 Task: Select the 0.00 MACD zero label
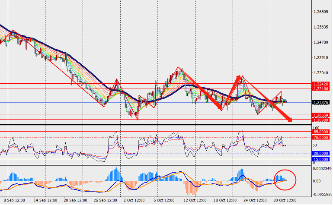pos(317,181)
